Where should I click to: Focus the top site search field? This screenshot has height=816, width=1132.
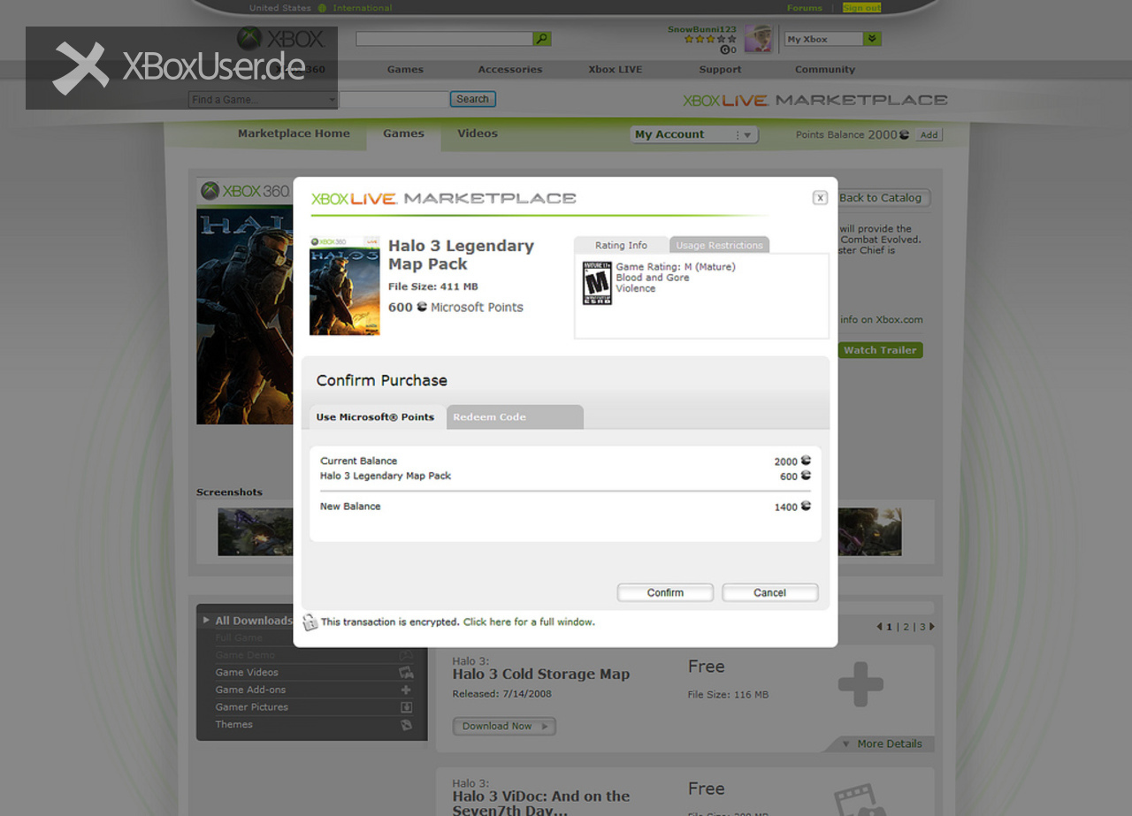tap(444, 39)
